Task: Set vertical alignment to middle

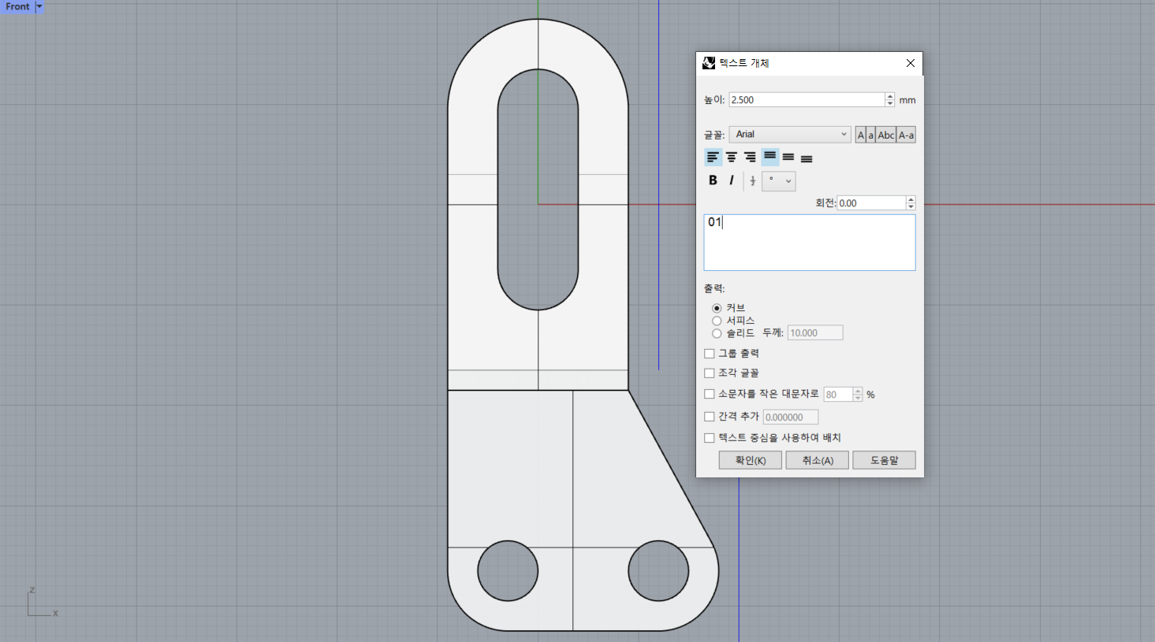Action: 788,158
